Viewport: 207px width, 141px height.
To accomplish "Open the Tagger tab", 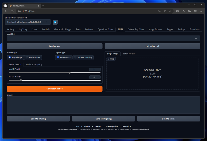I will 170,29.
